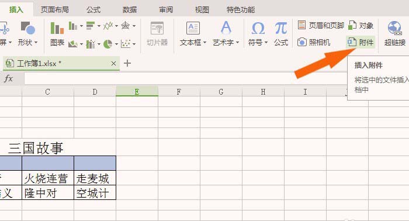Close the 工作簿1.xlsx document tab
This screenshot has width=409, height=221.
coord(113,63)
